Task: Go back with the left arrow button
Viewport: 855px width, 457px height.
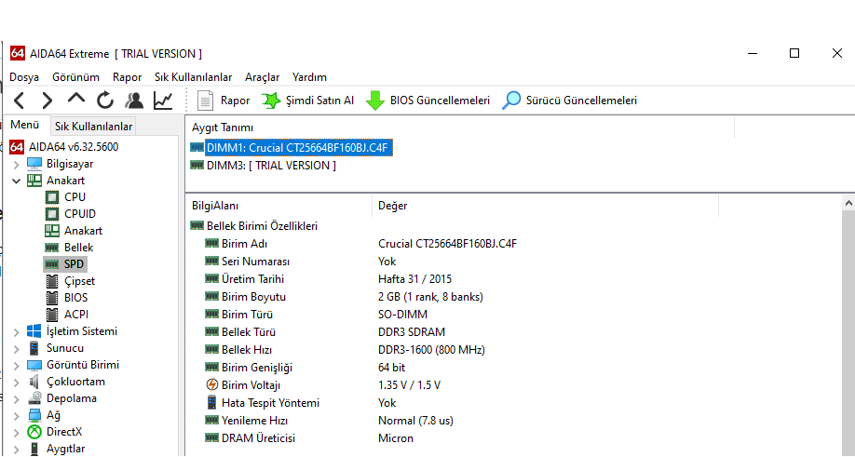Action: tap(19, 101)
